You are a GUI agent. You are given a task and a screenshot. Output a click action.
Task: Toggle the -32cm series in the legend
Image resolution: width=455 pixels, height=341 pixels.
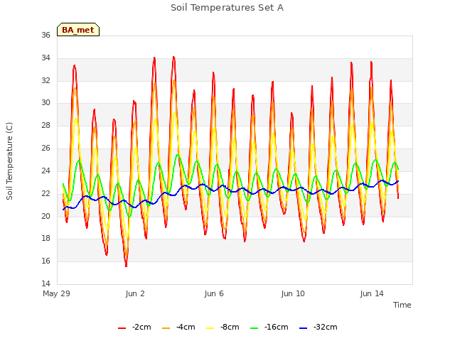coord(318,327)
